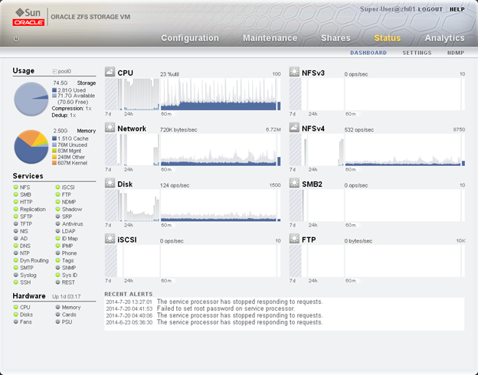Open the Analytics menu
The image size is (478, 375).
444,38
